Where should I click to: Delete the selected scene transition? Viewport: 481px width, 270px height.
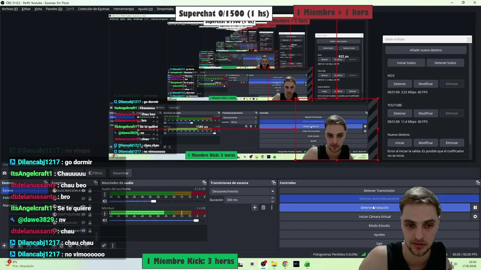[x=263, y=207]
